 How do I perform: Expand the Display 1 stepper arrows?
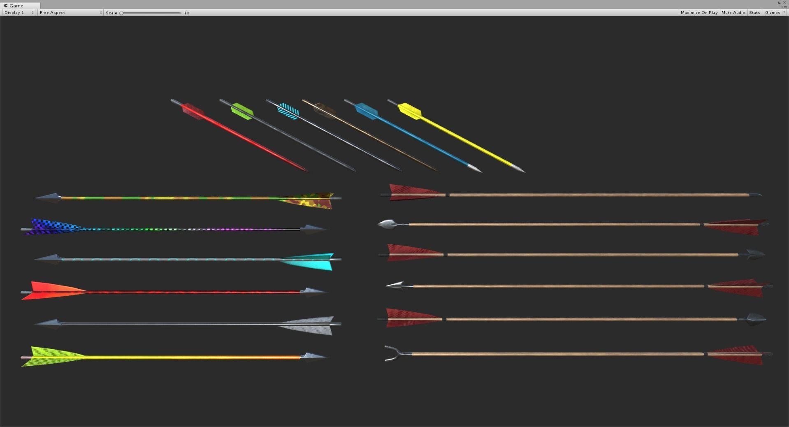(32, 12)
